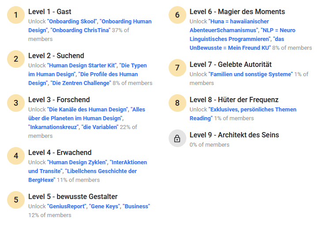317x225 pixels.
Task: Click the Level 1 number badge
Action: click(16, 15)
